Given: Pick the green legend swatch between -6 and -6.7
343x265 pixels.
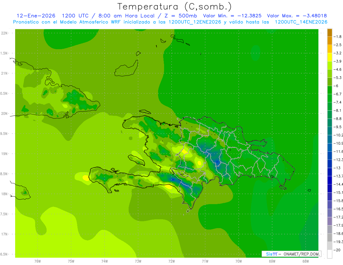Looking at the screenshot, I should click(x=330, y=90).
